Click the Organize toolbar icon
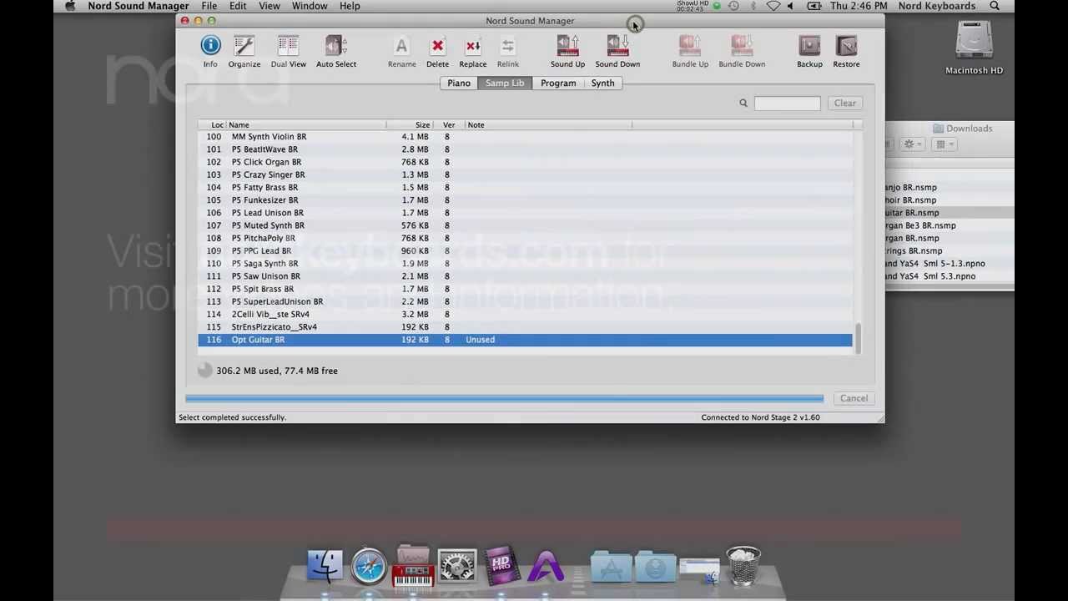The image size is (1068, 601). (244, 52)
